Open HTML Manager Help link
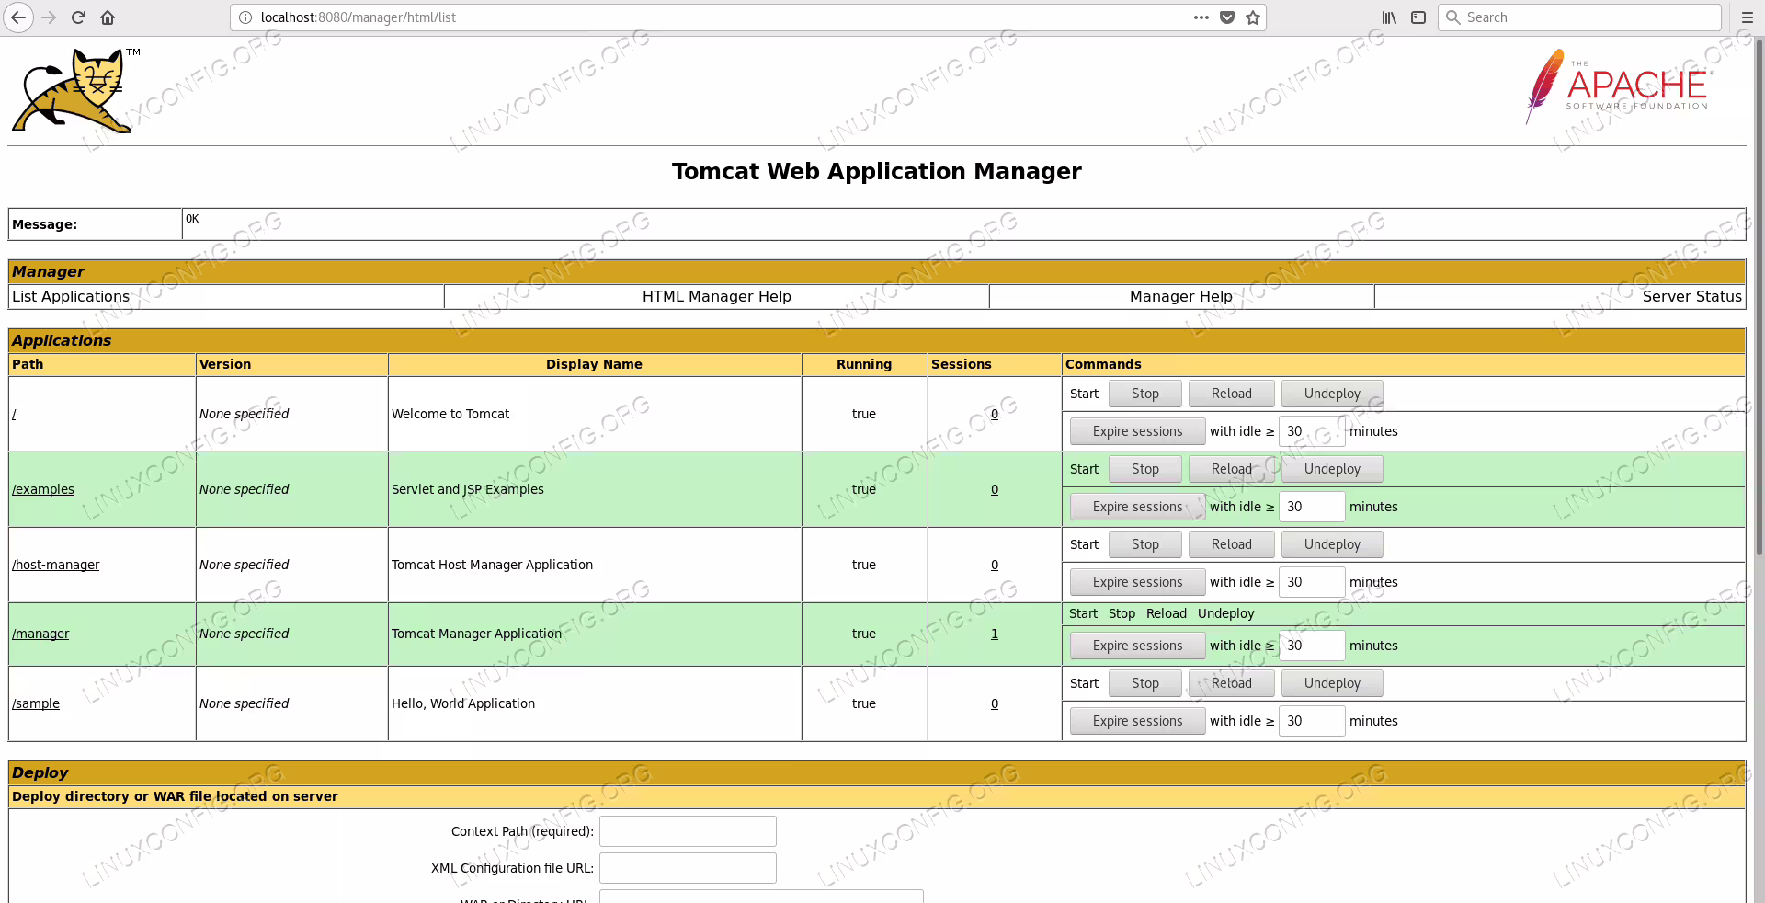The width and height of the screenshot is (1765, 903). coord(717,296)
